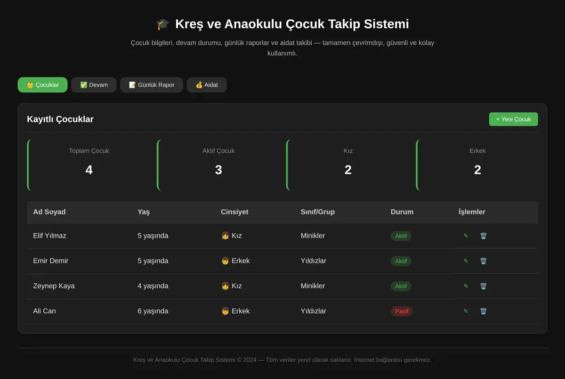Click the Erkek gender cell for Ali Can
Image resolution: width=565 pixels, height=379 pixels.
tap(235, 311)
